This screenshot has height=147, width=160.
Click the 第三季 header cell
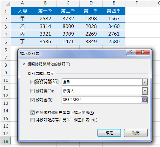91,11
